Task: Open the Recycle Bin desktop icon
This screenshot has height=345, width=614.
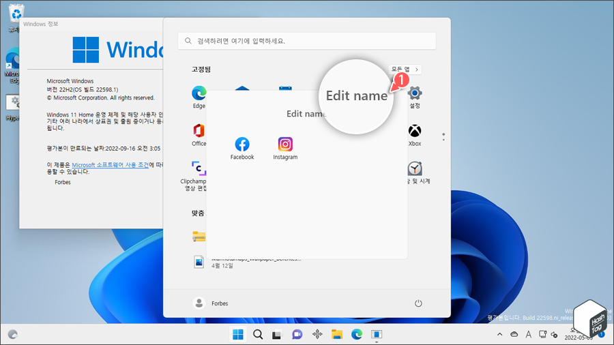Action: pos(16,18)
